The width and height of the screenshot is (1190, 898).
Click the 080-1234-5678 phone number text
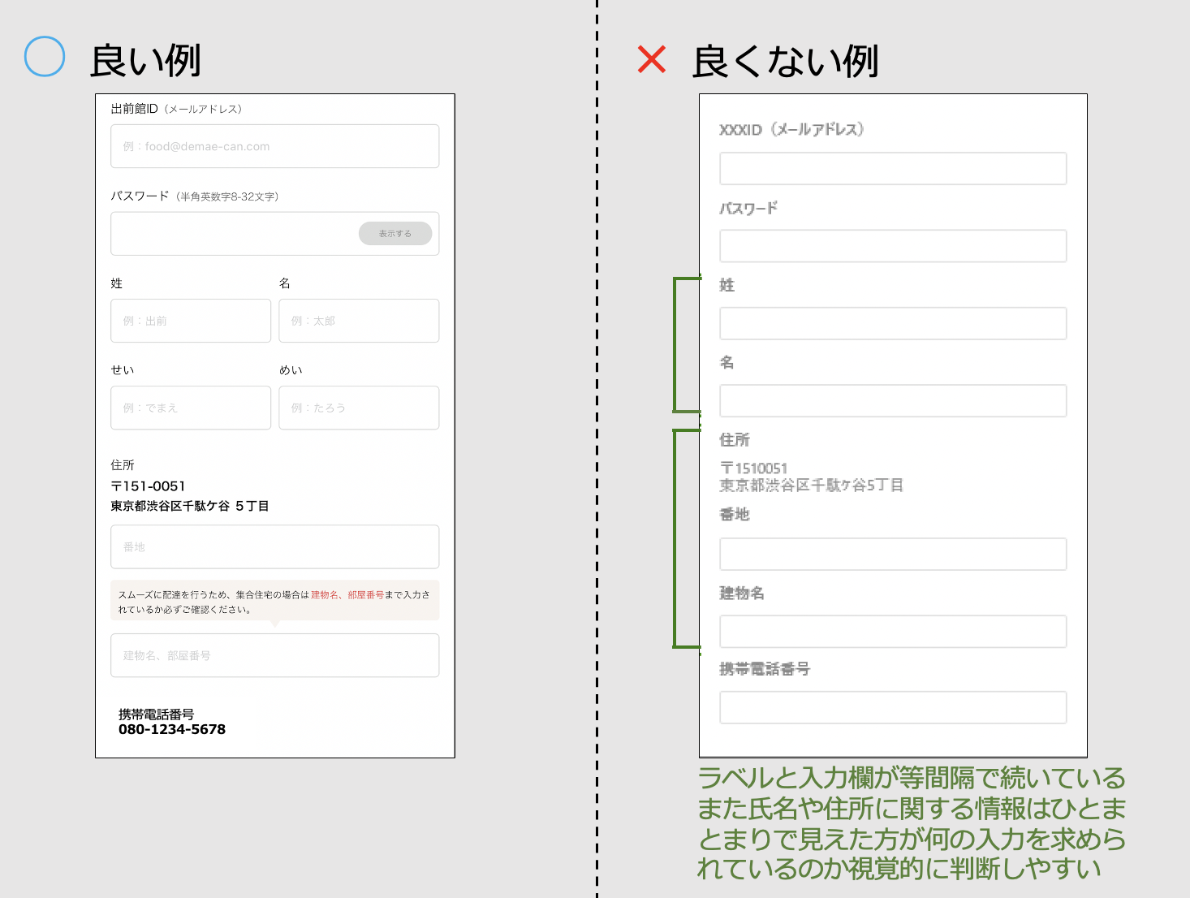(x=172, y=729)
